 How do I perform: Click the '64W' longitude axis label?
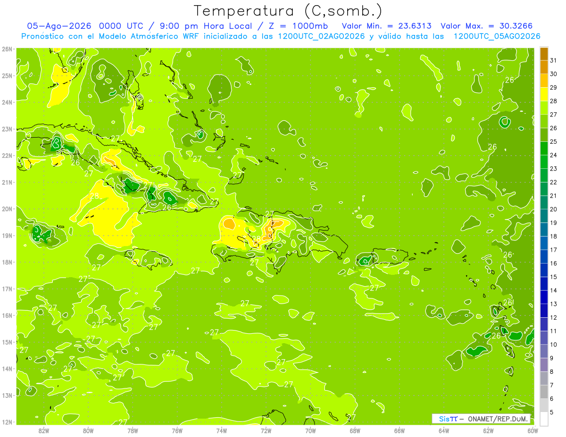tap(444, 430)
